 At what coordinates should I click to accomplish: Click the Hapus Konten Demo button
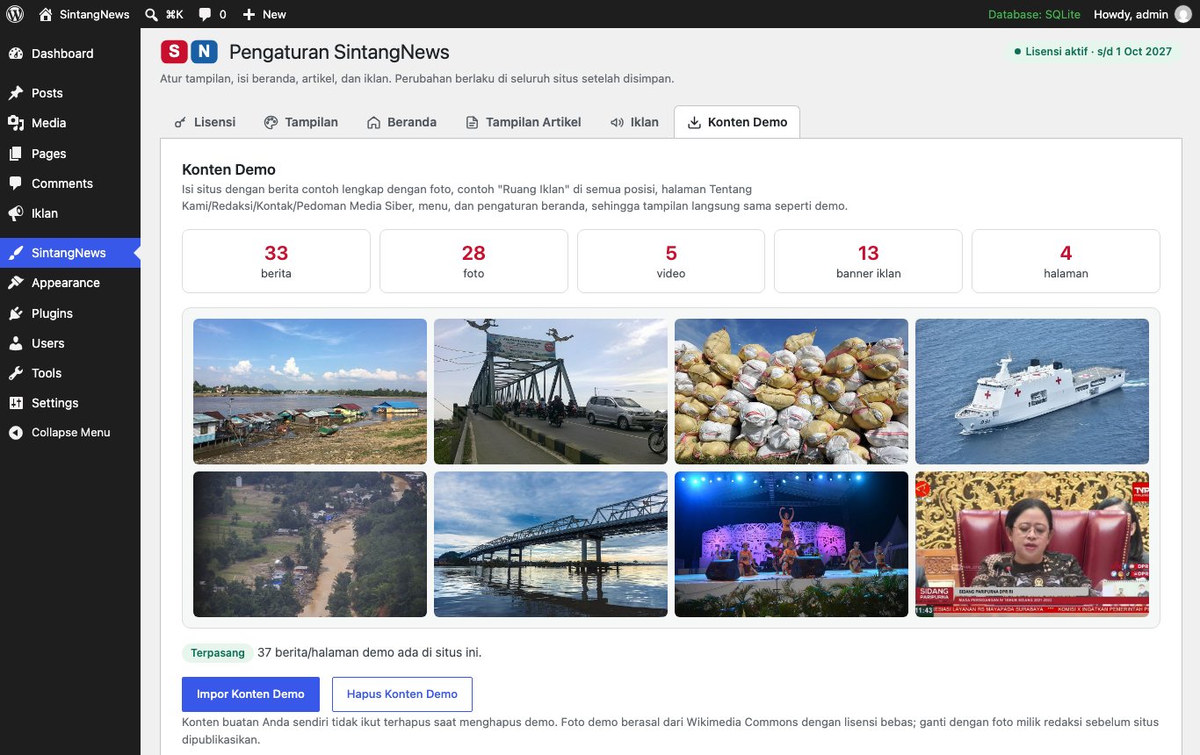pos(402,694)
